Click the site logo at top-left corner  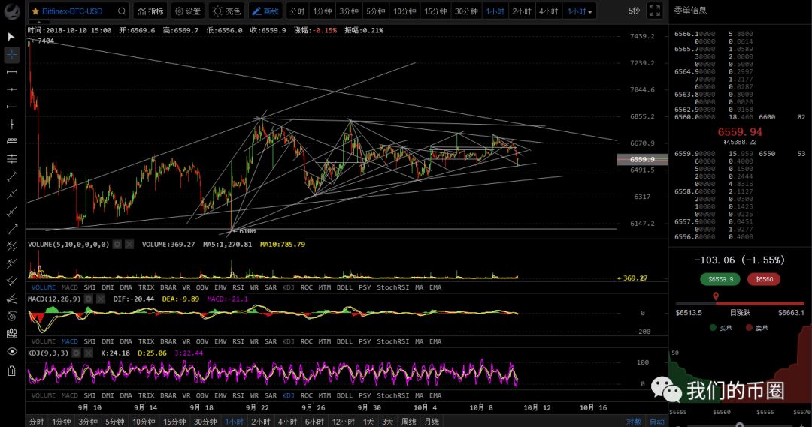[12, 11]
